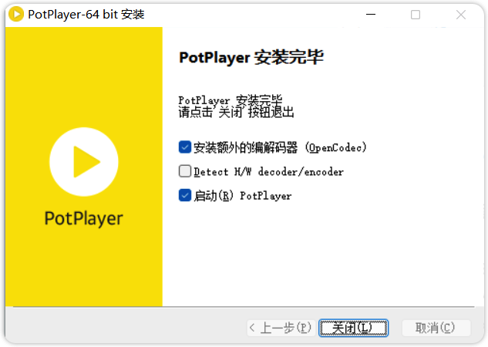This screenshot has height=347, width=488.
Task: Click the PotPlayer wordmark under the logo
Action: pos(84,218)
